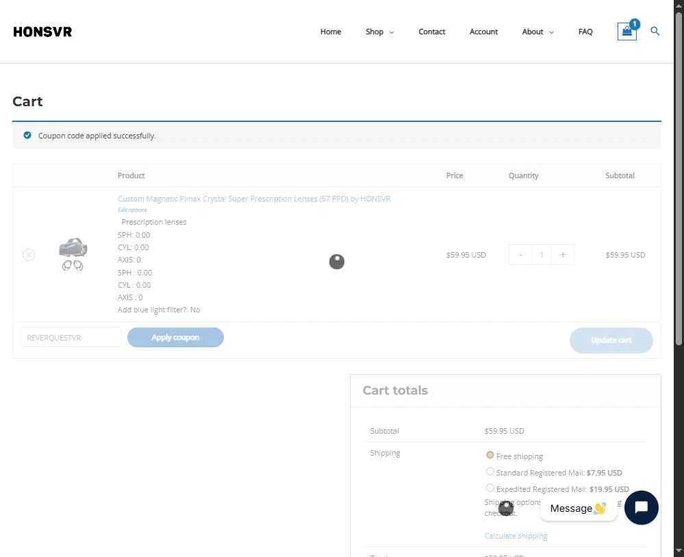Open the Pimax Crystal Super lenses product link

click(x=254, y=199)
